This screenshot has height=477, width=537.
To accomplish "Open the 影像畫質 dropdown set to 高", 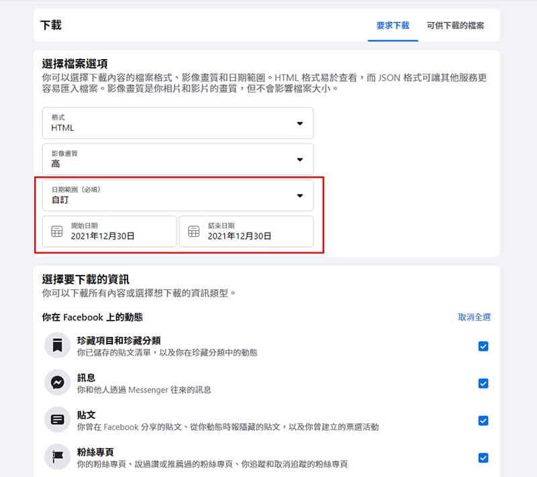I will 178,160.
